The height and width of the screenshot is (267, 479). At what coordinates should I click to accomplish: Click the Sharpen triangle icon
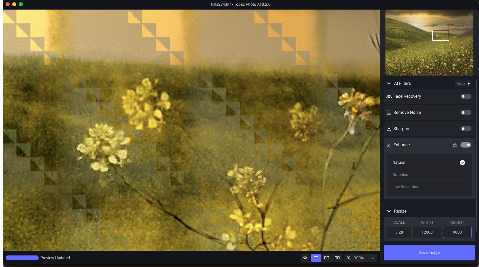[389, 129]
